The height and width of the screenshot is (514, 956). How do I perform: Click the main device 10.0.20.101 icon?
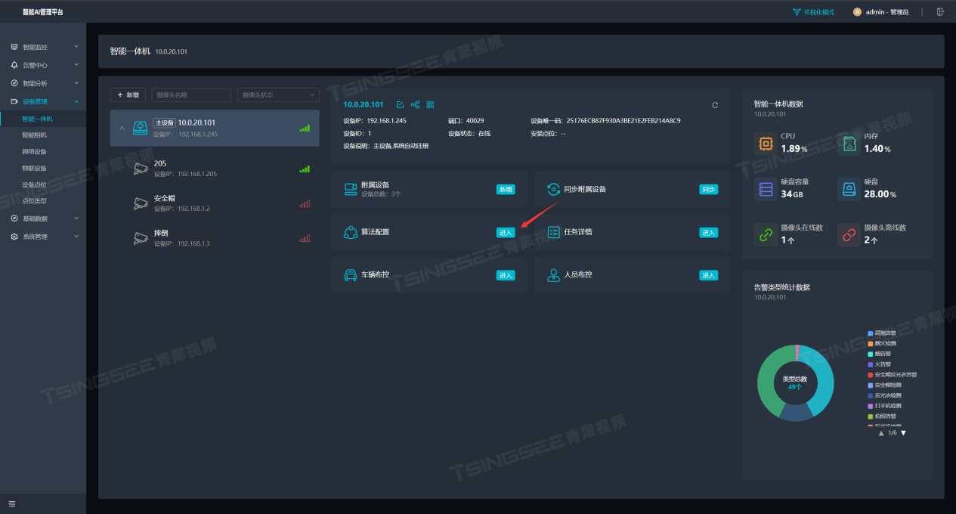click(x=140, y=128)
